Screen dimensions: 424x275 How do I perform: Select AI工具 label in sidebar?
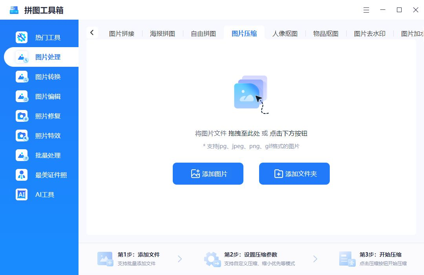coord(45,194)
